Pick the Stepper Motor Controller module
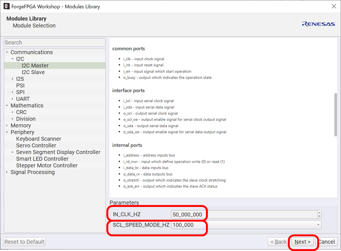This screenshot has width=341, height=251. 47,165
